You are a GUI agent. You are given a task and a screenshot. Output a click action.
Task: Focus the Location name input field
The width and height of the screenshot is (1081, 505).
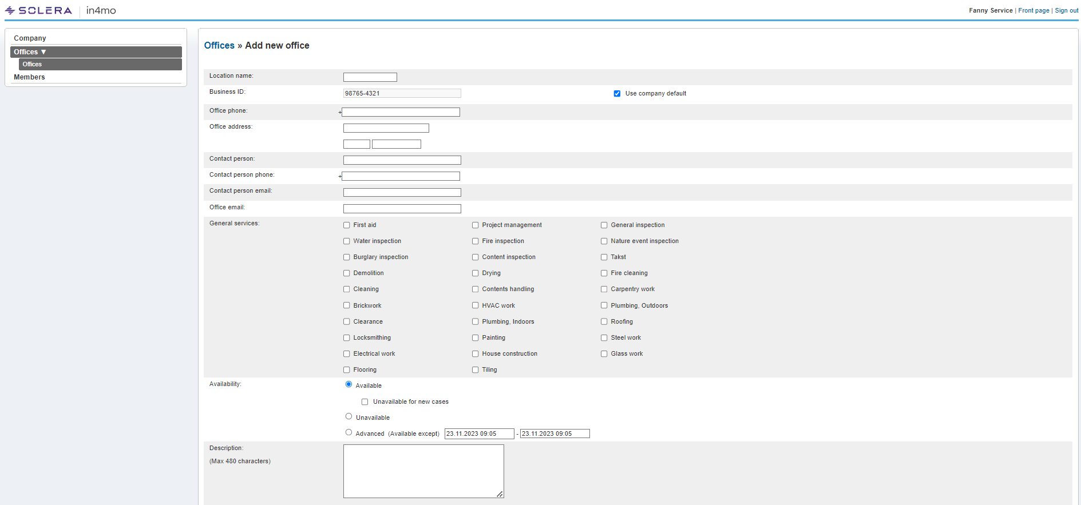coord(370,77)
